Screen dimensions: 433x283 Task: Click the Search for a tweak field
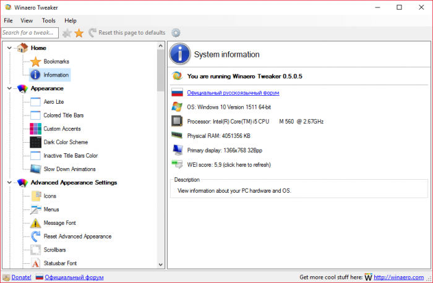click(30, 33)
